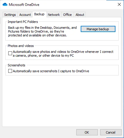Click the 'Photos and videos' group heading
124x138 pixels.
pyautogui.click(x=21, y=46)
